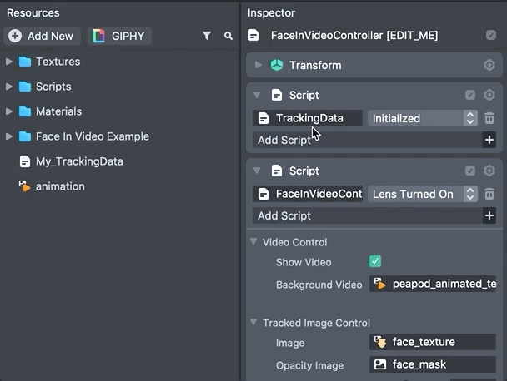Expand the Transform component section
Viewport: 507px width, 381px height.
(259, 66)
